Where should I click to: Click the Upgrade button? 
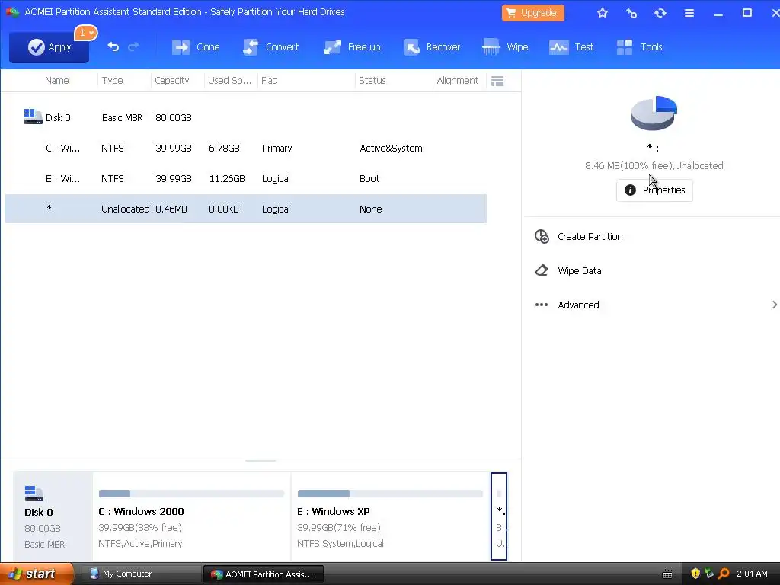click(532, 13)
